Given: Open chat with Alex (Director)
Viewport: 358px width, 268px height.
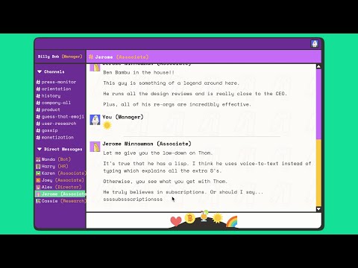Looking at the screenshot, I should [59, 187].
